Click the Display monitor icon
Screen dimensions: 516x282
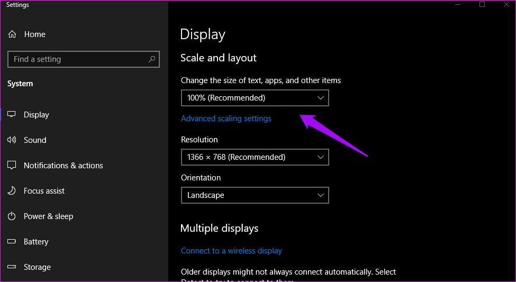click(x=12, y=114)
